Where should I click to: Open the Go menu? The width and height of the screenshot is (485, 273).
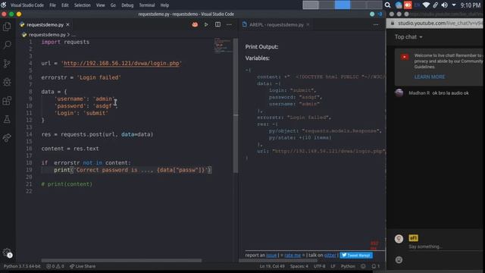113,5
